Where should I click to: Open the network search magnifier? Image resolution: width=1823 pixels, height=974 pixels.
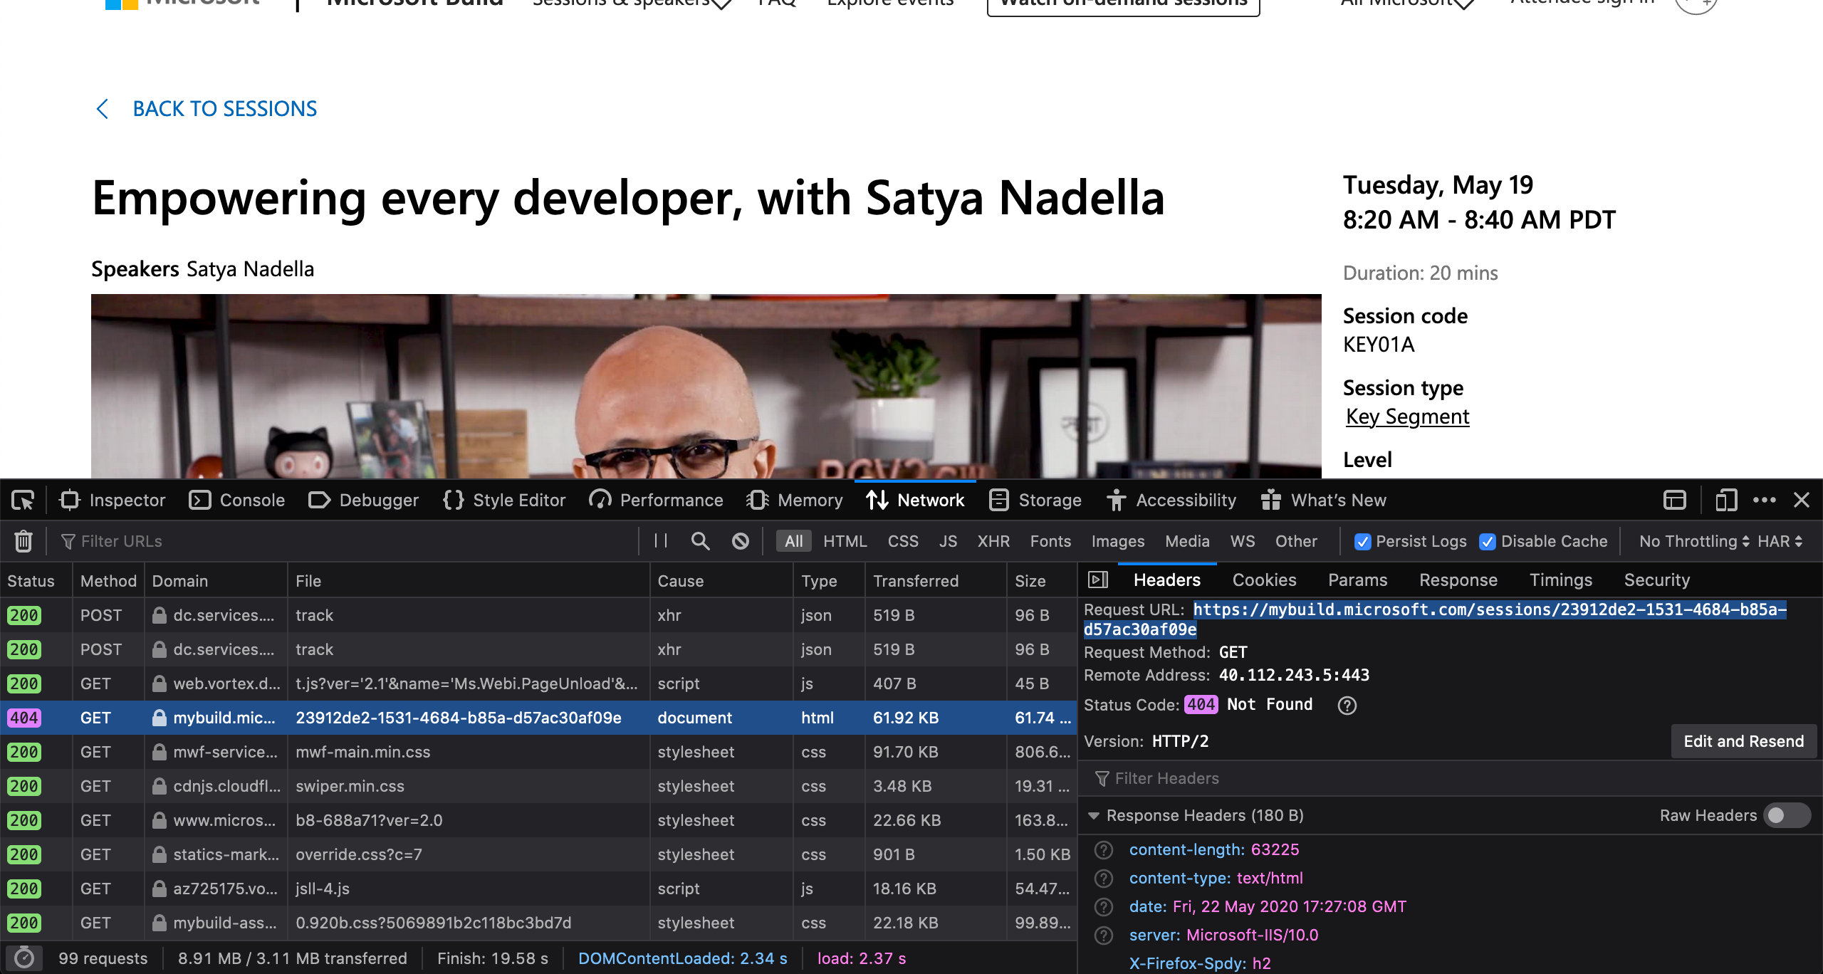pos(701,541)
